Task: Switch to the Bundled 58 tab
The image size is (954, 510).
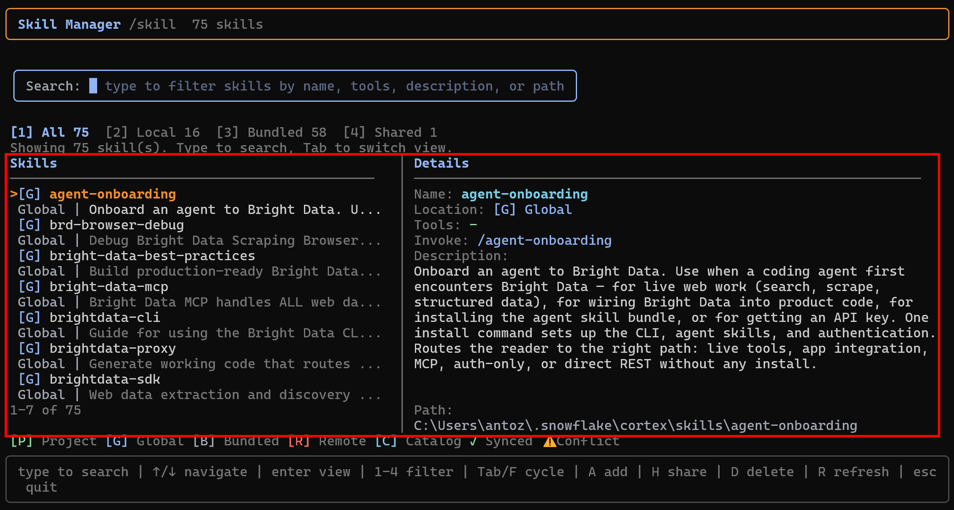Action: 271,133
